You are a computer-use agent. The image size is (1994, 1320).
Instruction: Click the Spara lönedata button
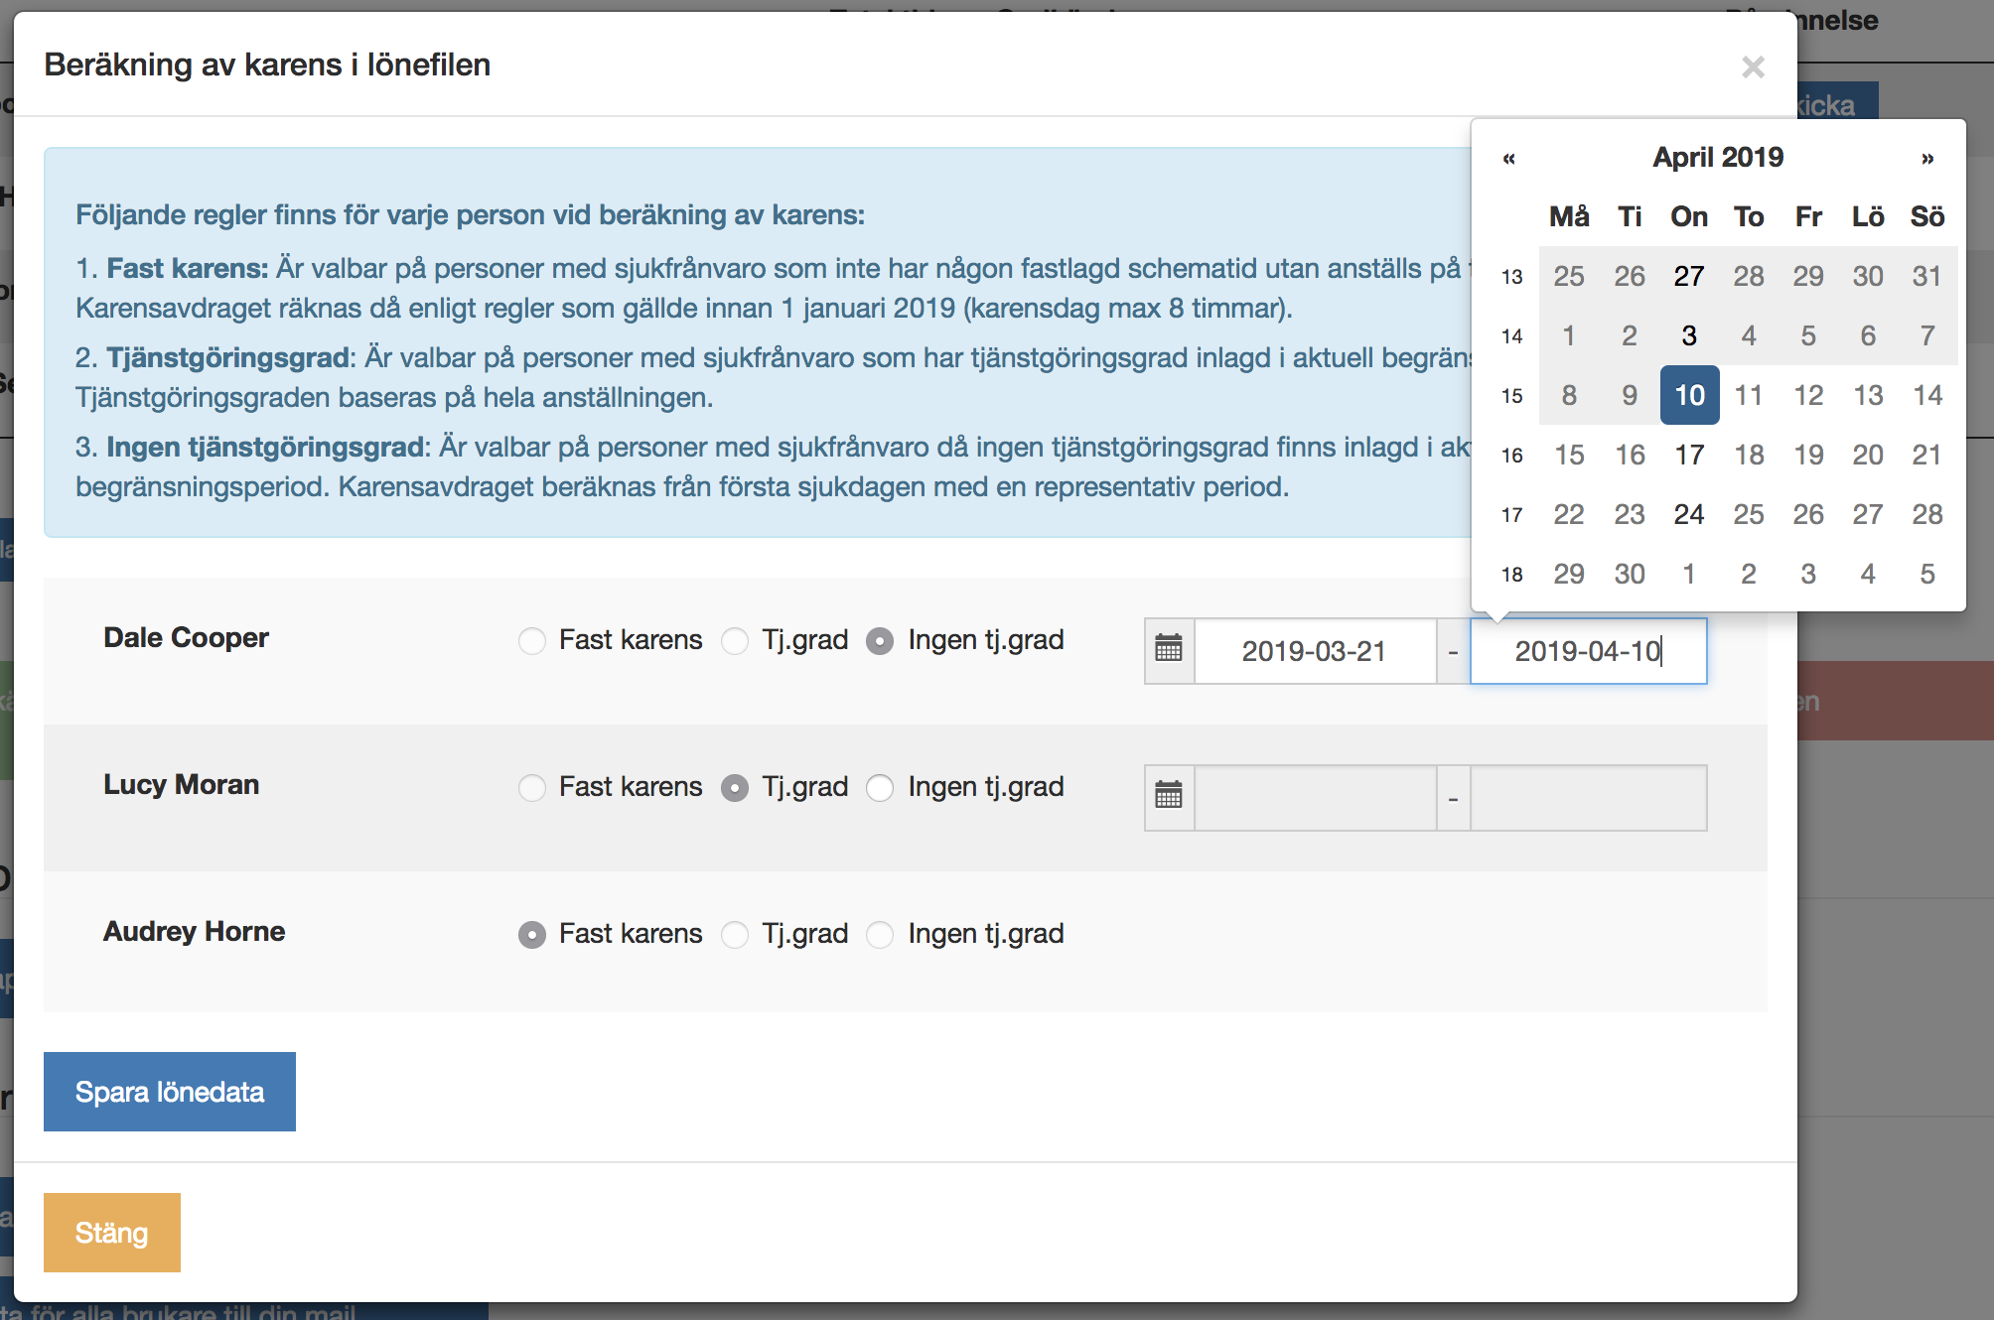tap(170, 1092)
